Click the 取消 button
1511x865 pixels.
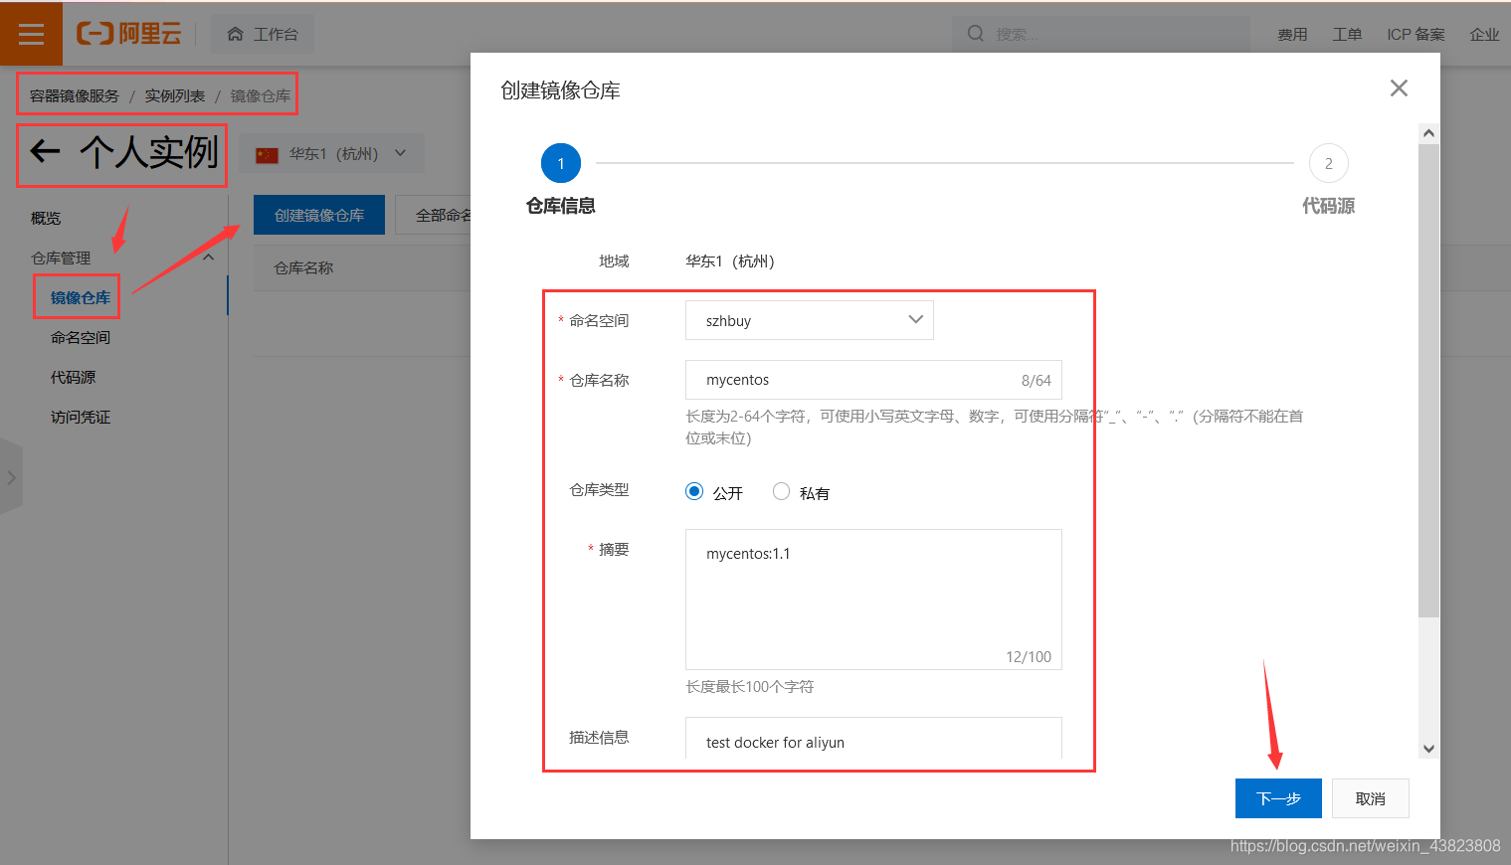pos(1370,798)
